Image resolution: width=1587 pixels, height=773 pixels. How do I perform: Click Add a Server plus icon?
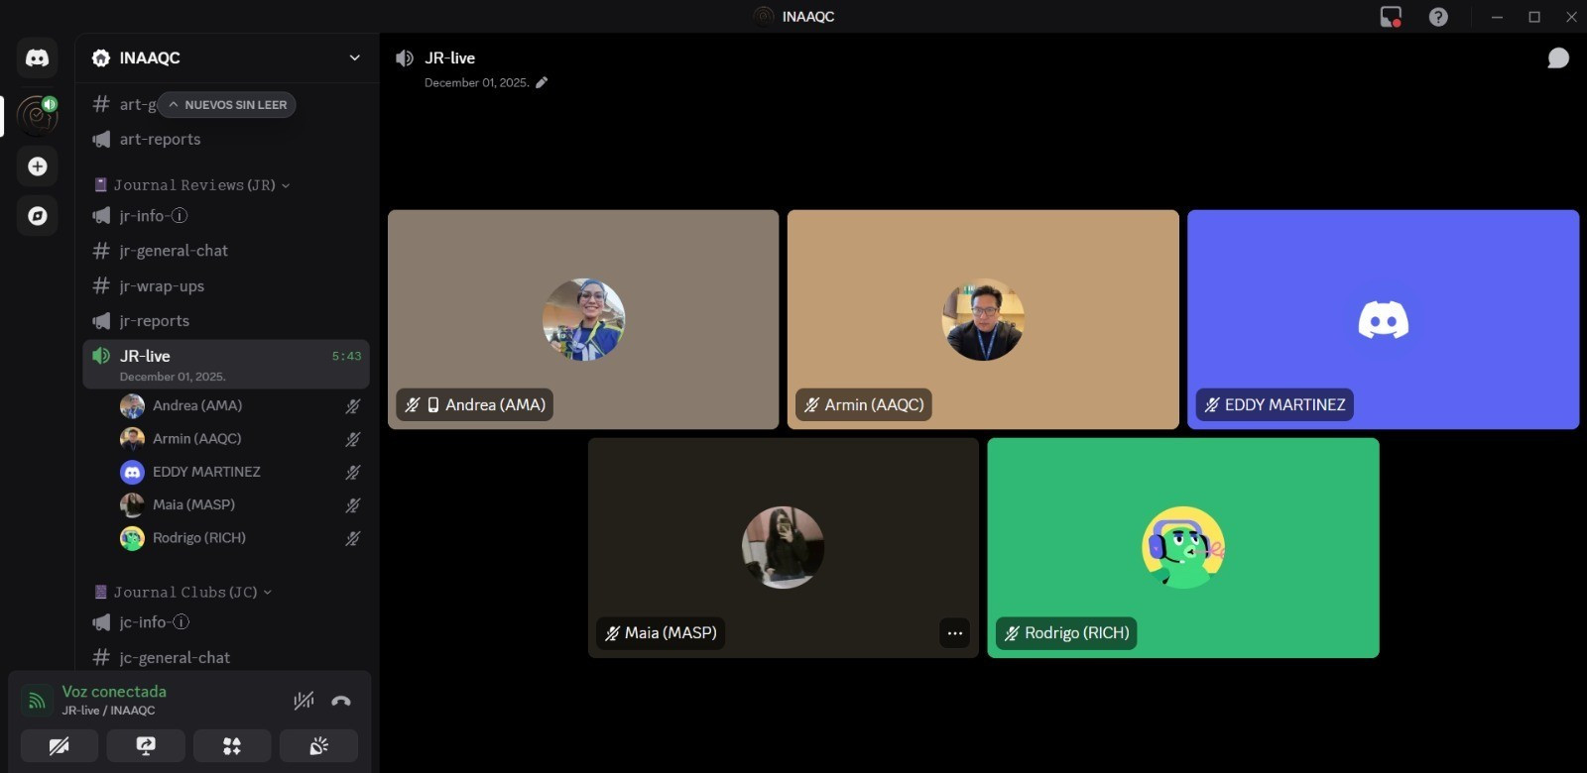[37, 166]
